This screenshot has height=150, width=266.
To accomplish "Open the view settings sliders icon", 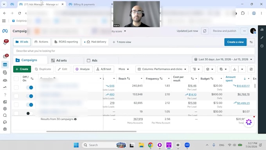I will [x=251, y=42].
